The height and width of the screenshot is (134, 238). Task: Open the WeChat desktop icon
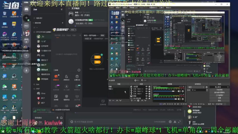point(4,88)
